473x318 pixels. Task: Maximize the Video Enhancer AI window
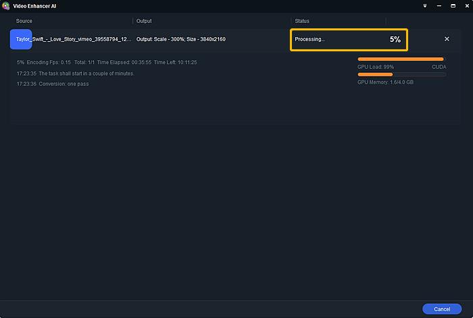coord(453,5)
